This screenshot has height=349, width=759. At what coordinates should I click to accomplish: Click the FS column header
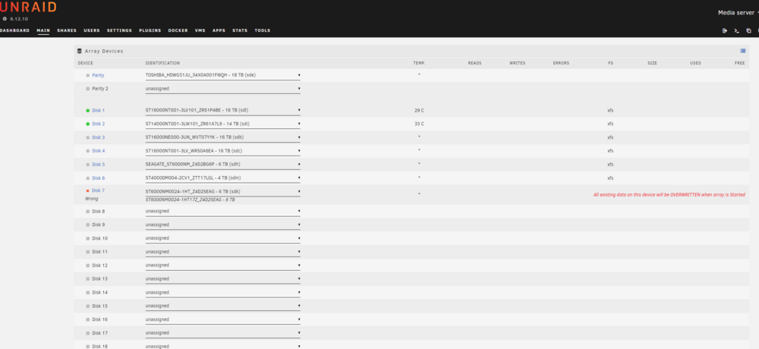click(x=610, y=64)
